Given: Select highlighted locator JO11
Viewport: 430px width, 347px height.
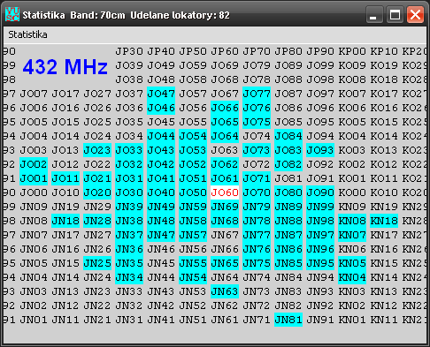Looking at the screenshot, I should coord(65,178).
